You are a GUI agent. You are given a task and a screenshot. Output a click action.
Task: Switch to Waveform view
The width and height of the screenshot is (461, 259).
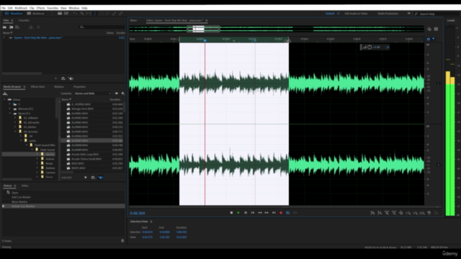click(14, 14)
